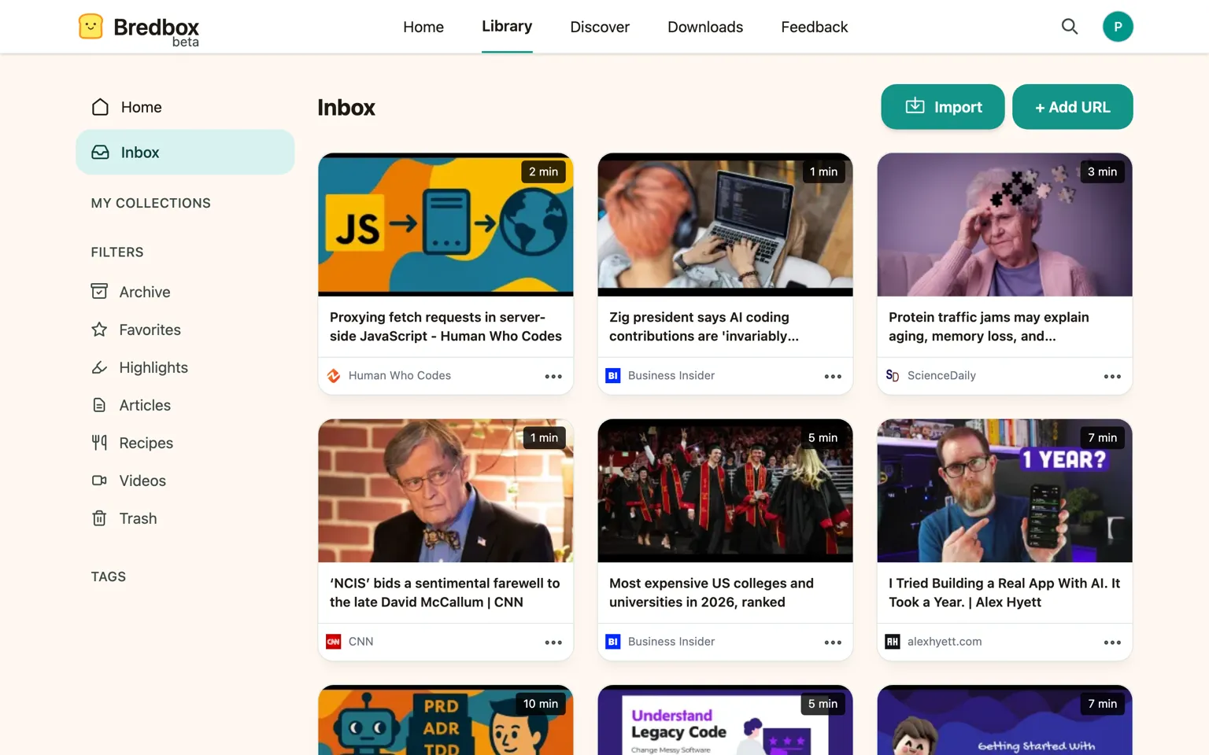
Task: Open more options on Proxying fetch requests card
Action: coord(553,377)
